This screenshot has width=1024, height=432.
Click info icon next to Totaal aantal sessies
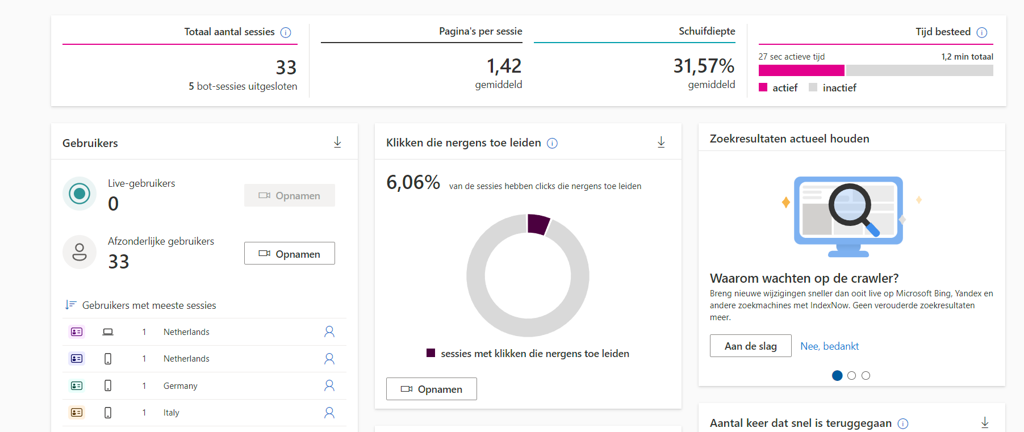tap(286, 32)
